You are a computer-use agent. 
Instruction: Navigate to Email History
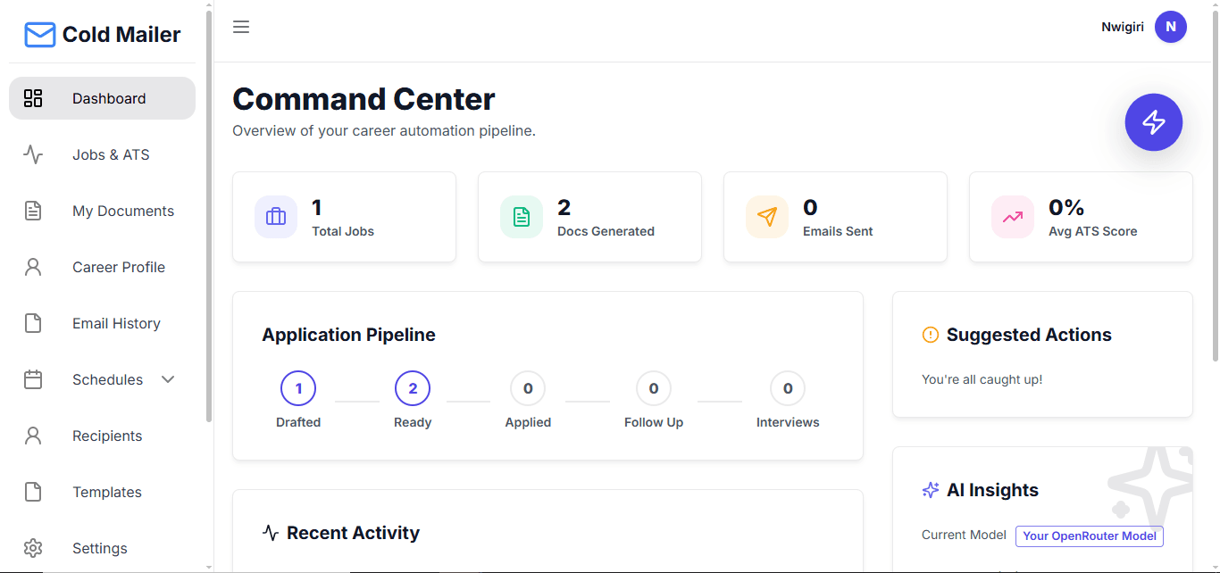click(x=102, y=323)
